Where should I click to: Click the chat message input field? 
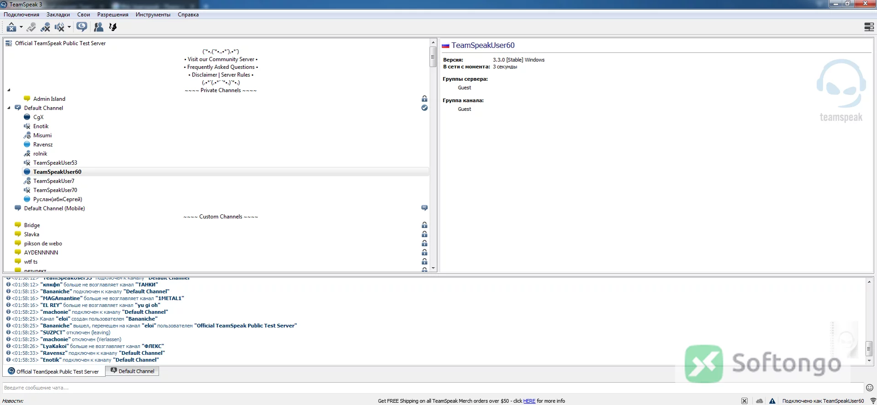click(433, 388)
